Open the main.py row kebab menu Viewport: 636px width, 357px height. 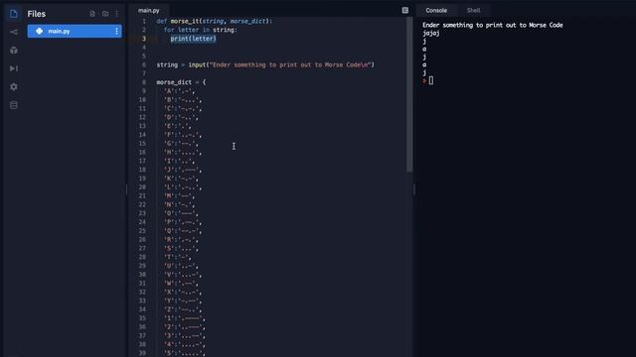click(116, 31)
